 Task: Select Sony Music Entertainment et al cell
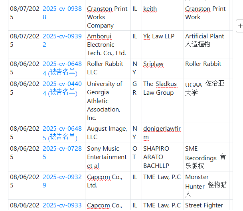click(x=108, y=157)
